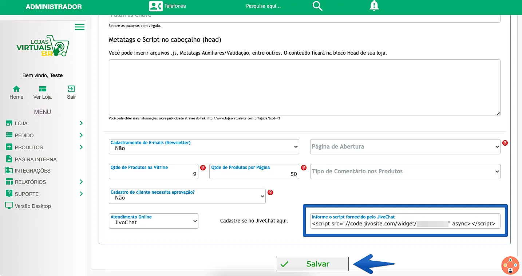522x276 pixels.
Task: Click help icon beside Cadastro de cliente approval
Action: 270,192
